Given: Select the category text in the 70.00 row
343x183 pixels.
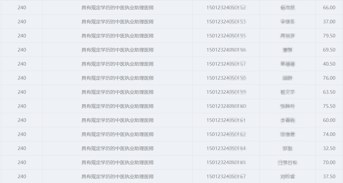Looking at the screenshot, I should point(117,163).
